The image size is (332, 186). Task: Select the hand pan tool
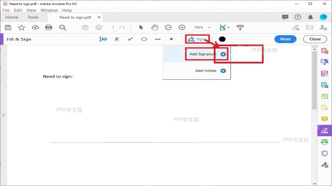[x=155, y=28]
